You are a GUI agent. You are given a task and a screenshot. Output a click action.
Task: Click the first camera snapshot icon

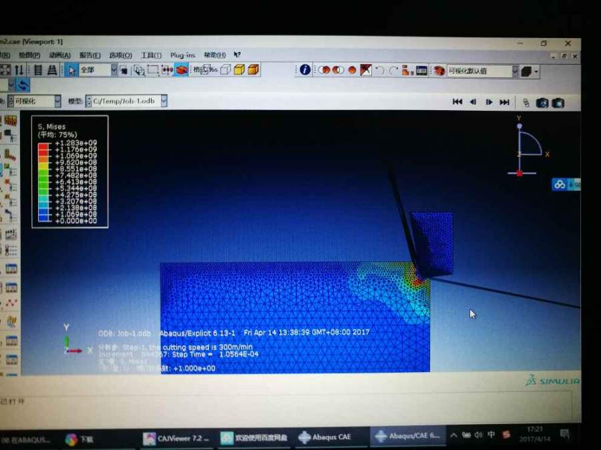(x=542, y=103)
